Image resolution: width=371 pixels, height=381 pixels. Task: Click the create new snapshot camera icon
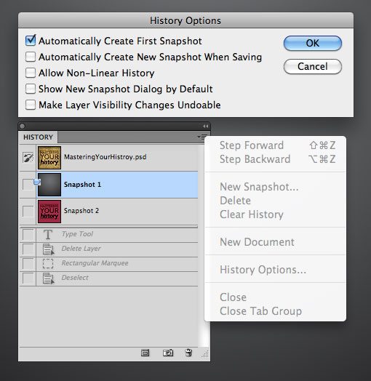[x=168, y=353]
